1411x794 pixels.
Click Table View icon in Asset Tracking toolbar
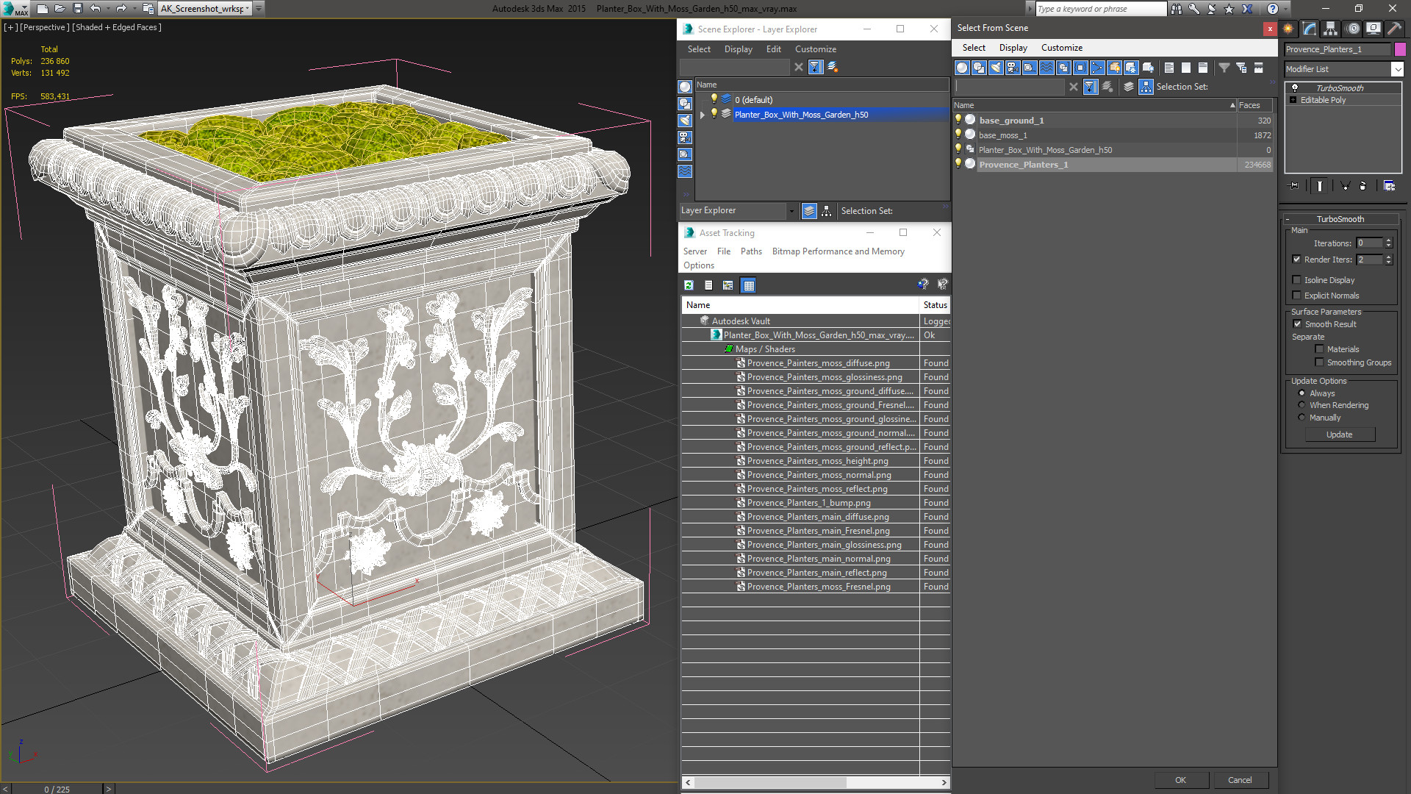[748, 285]
